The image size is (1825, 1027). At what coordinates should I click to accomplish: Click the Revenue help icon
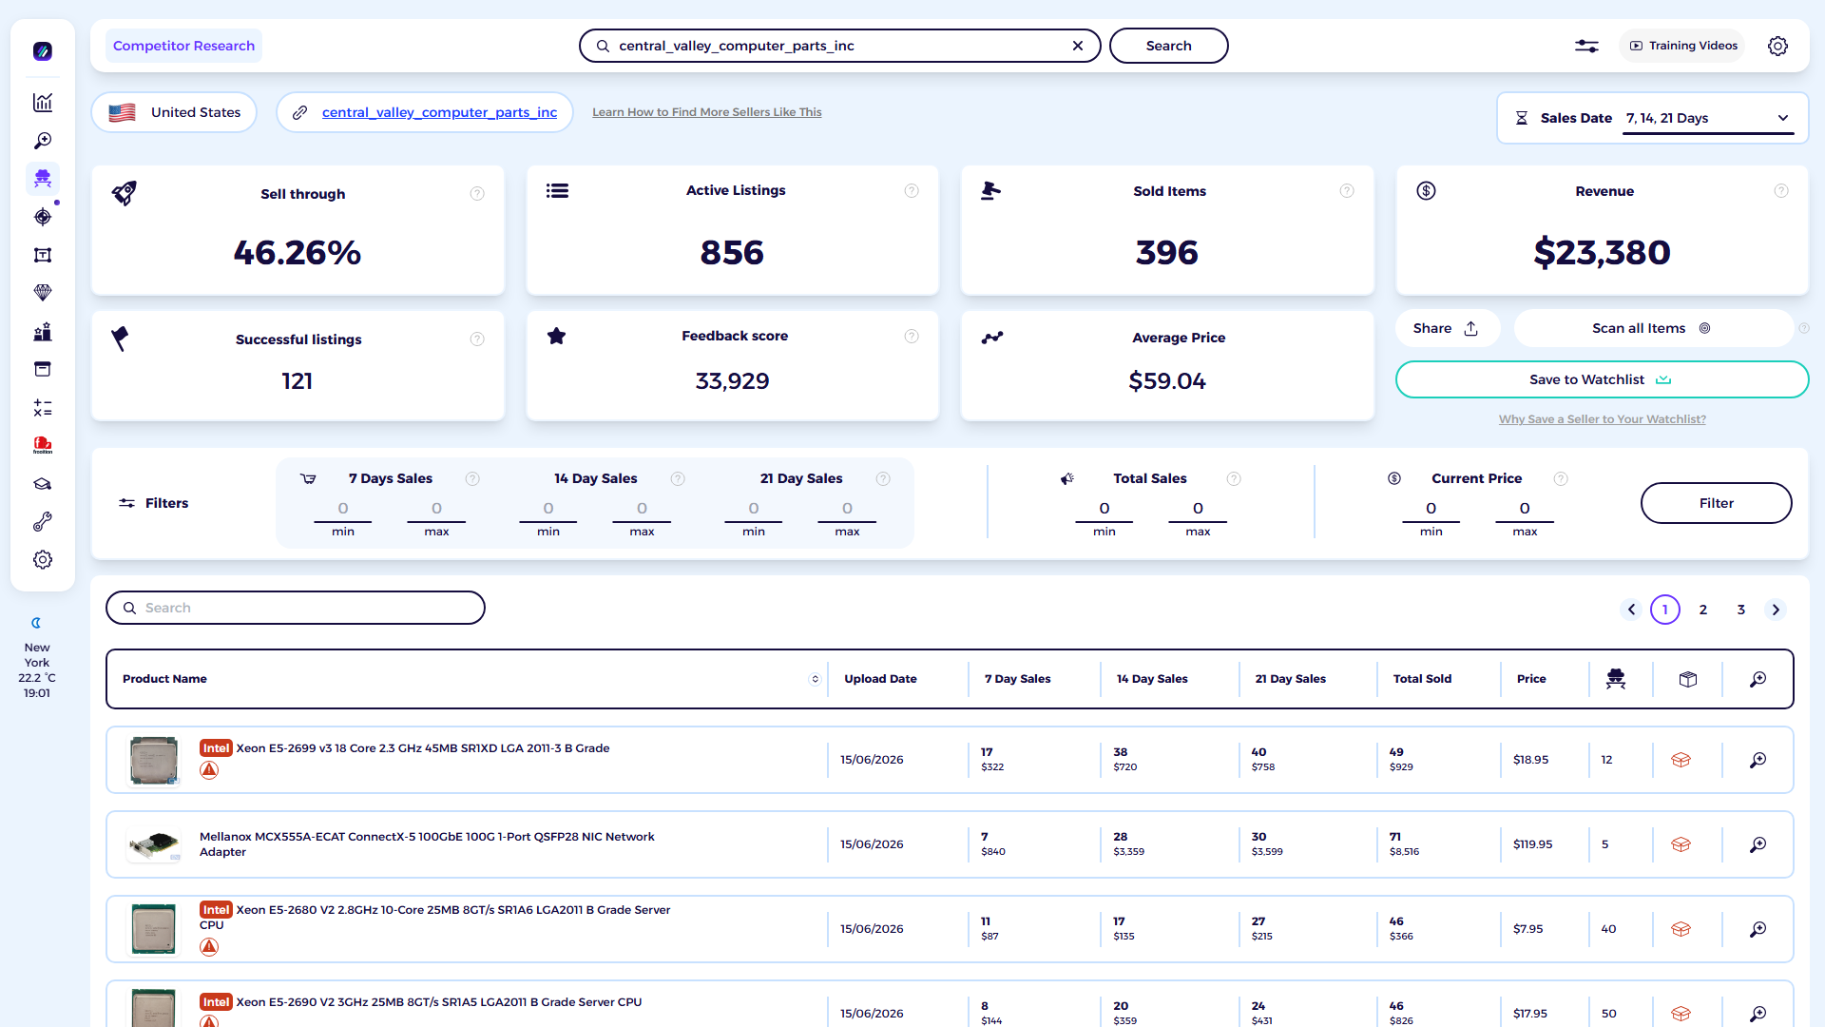tap(1781, 191)
